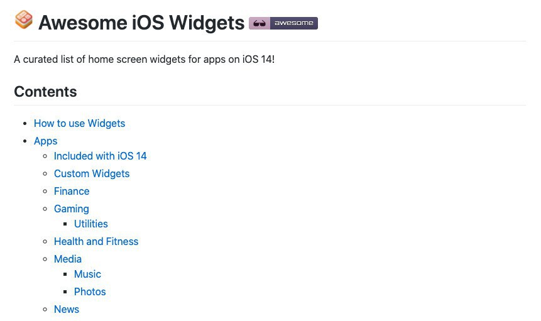The height and width of the screenshot is (321, 541).
Task: Click the orange widget stack icon
Action: click(x=23, y=20)
